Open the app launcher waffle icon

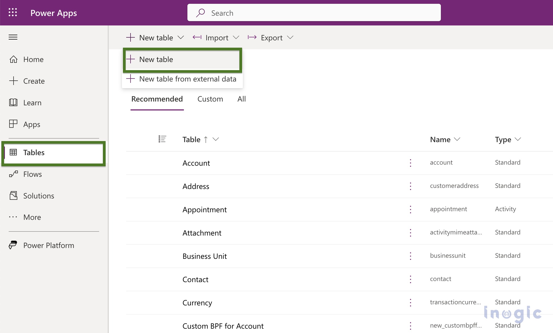[x=13, y=12]
